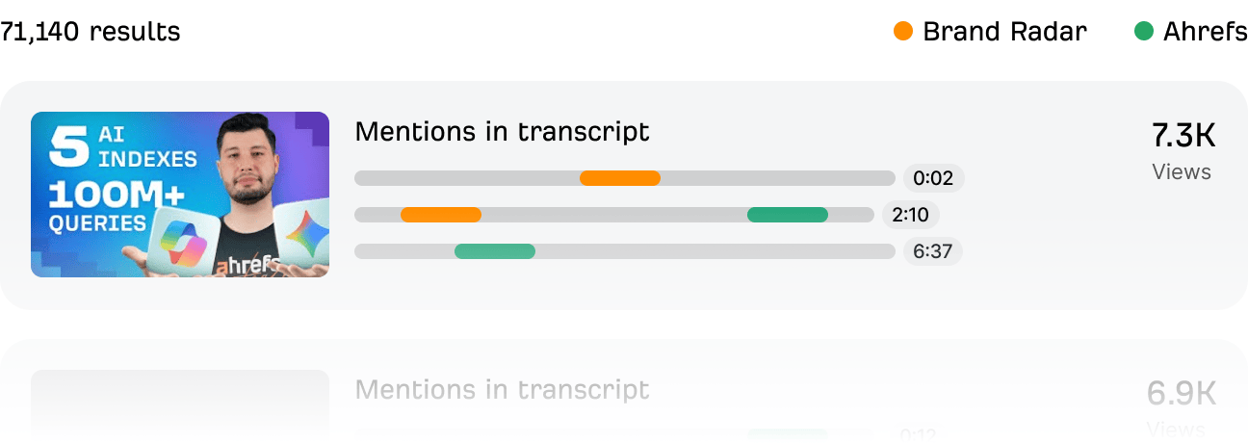Screen dimensions: 1248x443
Task: Click orange mention segment on 0:02 bar
Action: point(620,178)
